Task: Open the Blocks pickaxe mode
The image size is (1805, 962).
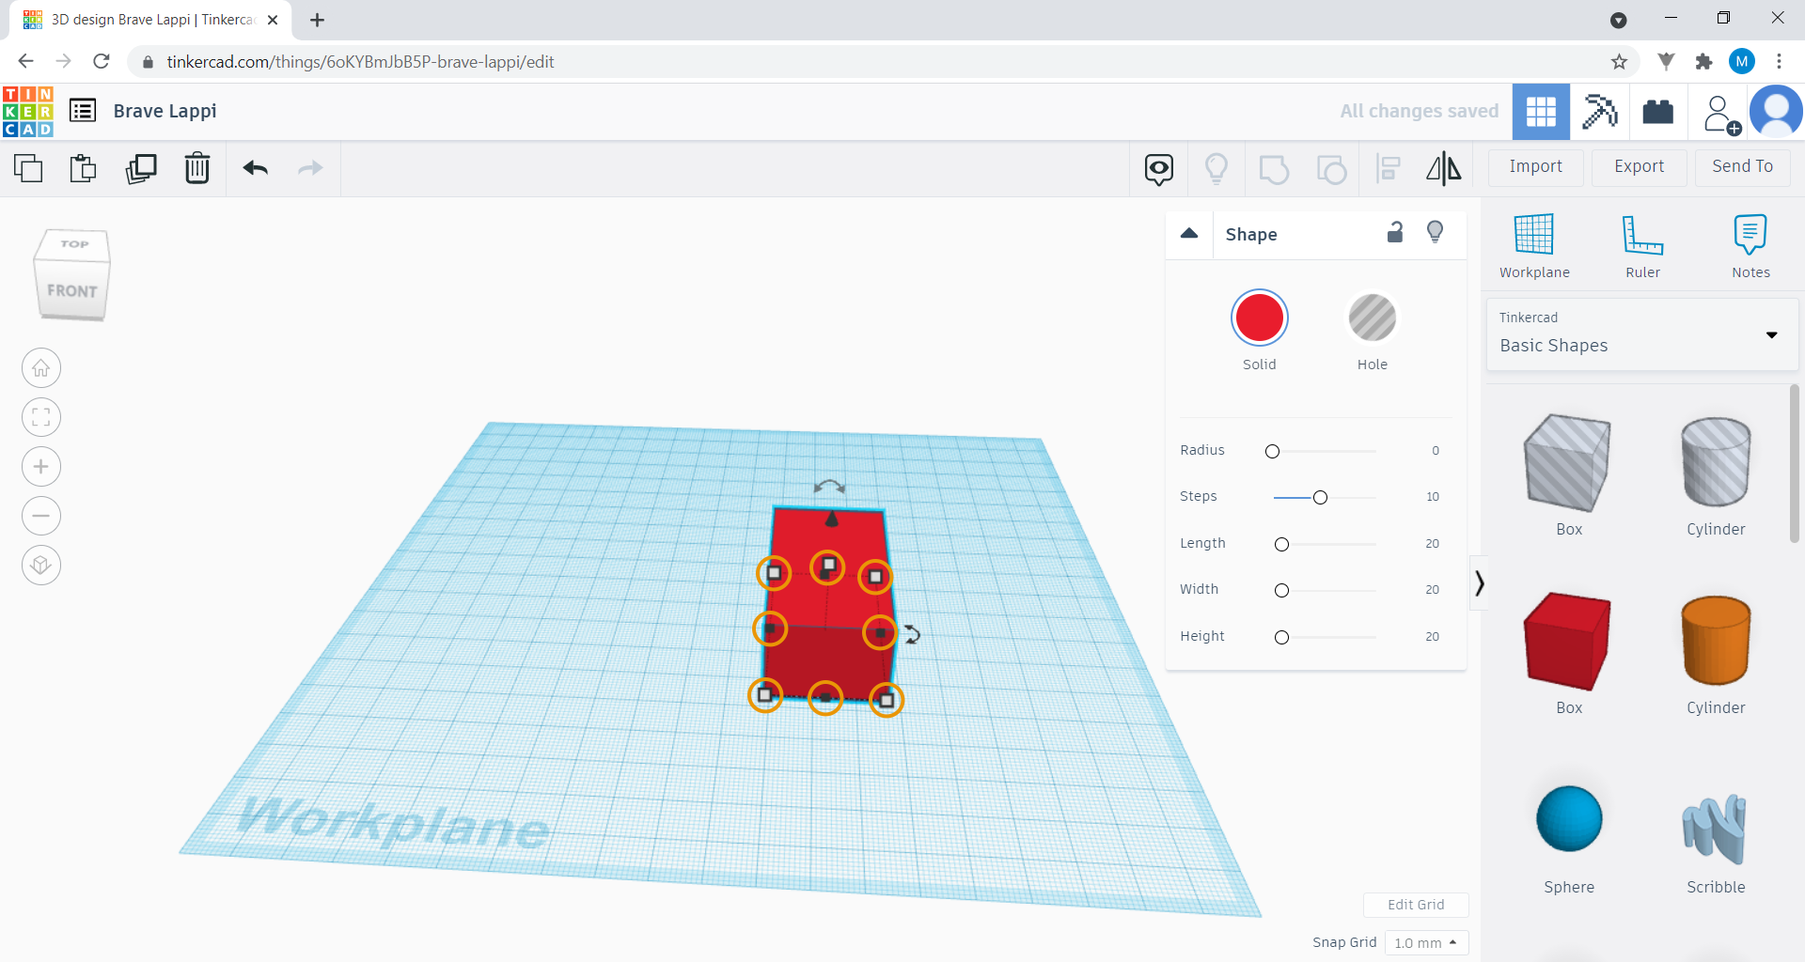Action: (1599, 112)
